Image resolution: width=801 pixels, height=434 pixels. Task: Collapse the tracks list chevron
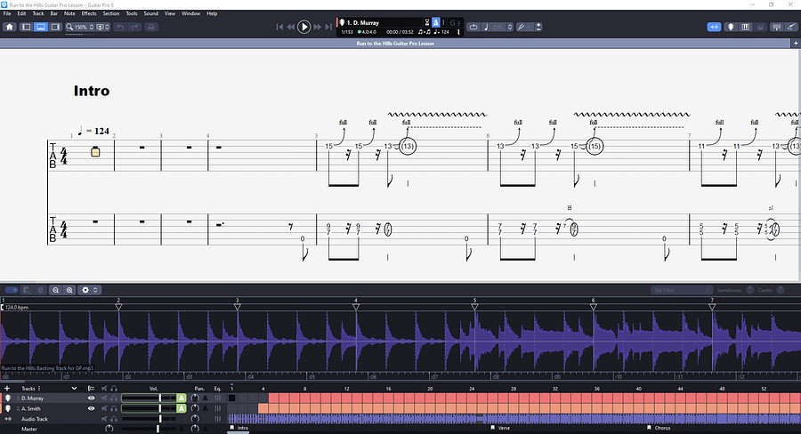tap(74, 389)
